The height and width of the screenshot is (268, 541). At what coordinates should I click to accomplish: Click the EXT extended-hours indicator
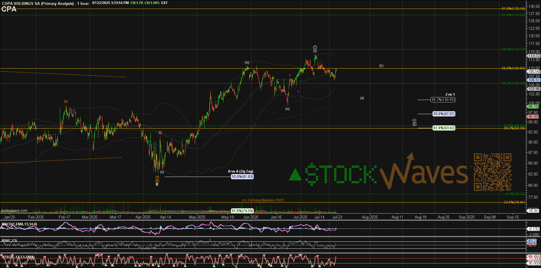[164, 3]
